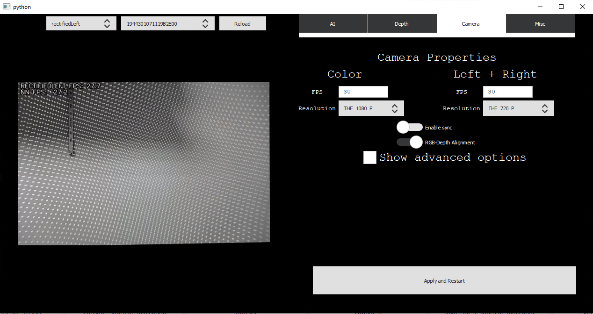Click the Left + Right FPS input field
Image resolution: width=593 pixels, height=314 pixels.
[x=507, y=92]
